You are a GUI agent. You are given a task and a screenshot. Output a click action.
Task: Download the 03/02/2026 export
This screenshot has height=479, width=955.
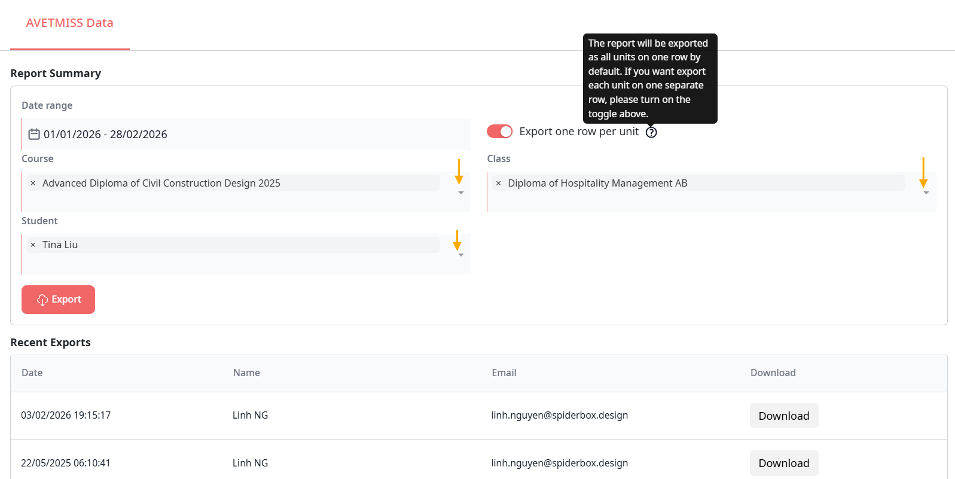click(x=783, y=416)
